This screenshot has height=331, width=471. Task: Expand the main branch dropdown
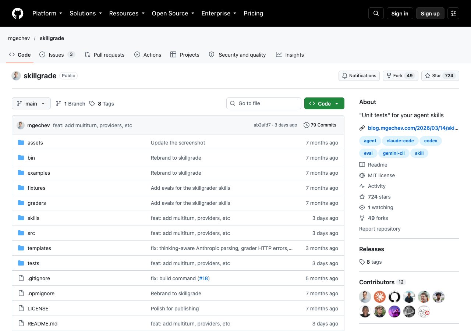31,104
